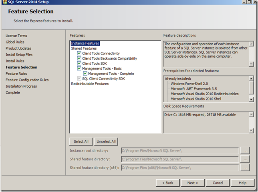Go to the Feature Rules step
The image size is (258, 192).
click(16, 74)
